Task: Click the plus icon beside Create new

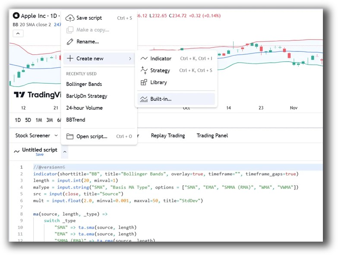Action: tap(70, 59)
